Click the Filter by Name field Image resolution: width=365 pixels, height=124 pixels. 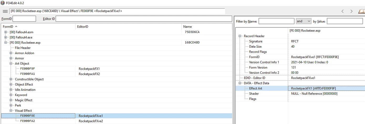click(277, 21)
